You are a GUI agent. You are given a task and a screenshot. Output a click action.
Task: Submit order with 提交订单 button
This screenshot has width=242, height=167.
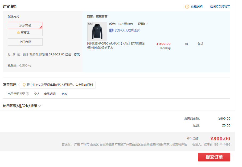point(214,157)
